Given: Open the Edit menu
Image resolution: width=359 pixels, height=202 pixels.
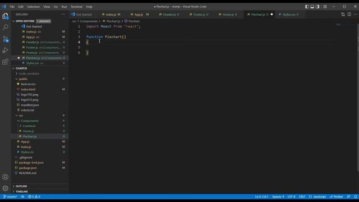Looking at the screenshot, I should tap(21, 7).
